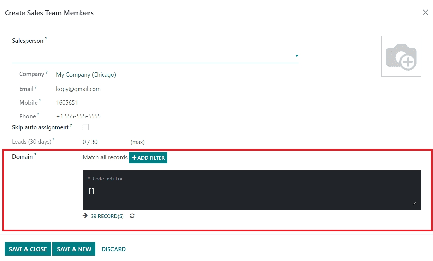Viewport: 433px width, 261px height.
Task: Show help tooltip for Phone field
Action: click(38, 114)
